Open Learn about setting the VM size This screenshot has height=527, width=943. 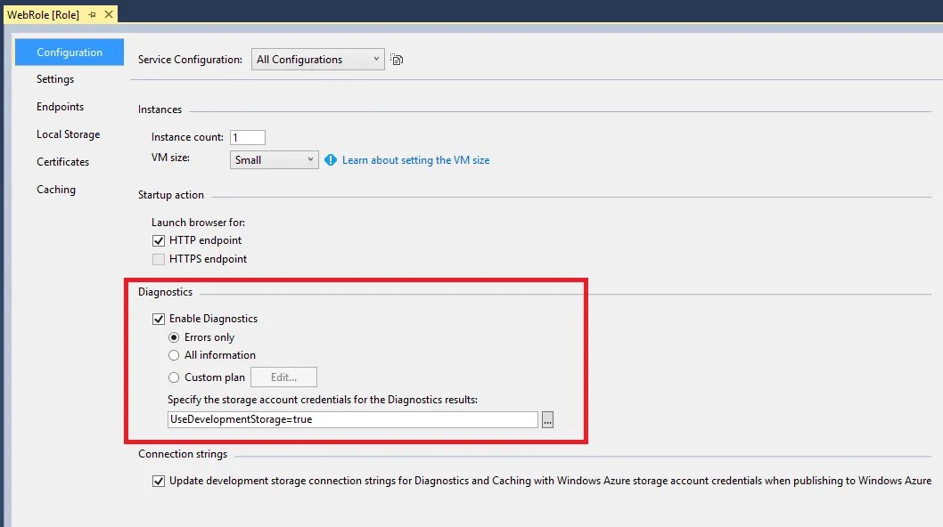pos(415,160)
